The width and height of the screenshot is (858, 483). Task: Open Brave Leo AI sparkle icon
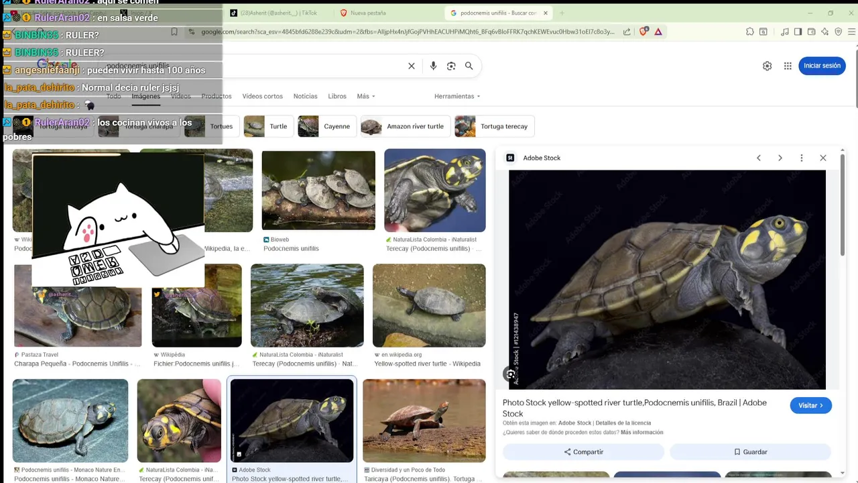tap(824, 32)
